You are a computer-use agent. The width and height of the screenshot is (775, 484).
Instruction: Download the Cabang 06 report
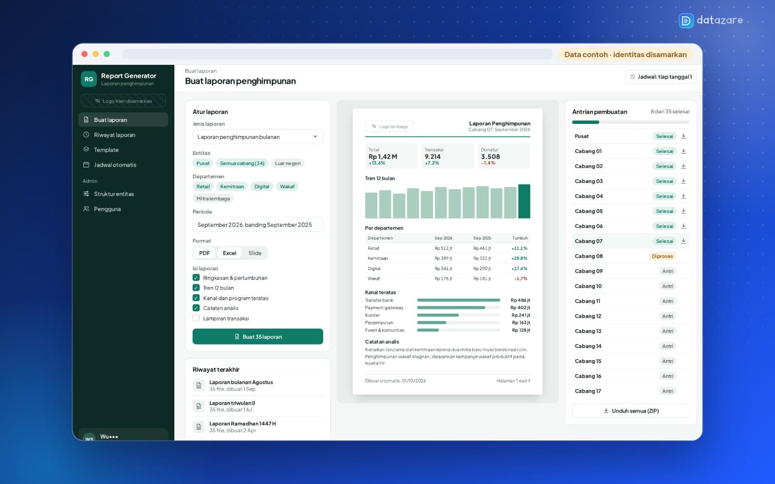(x=683, y=226)
